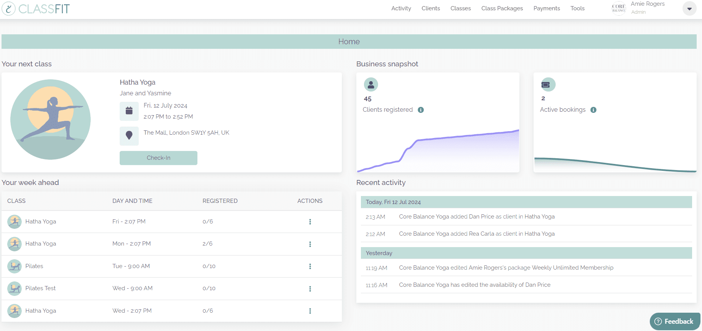Image resolution: width=702 pixels, height=331 pixels.
Task: Open actions menu for Tuesday Pilates class
Action: [x=310, y=267]
